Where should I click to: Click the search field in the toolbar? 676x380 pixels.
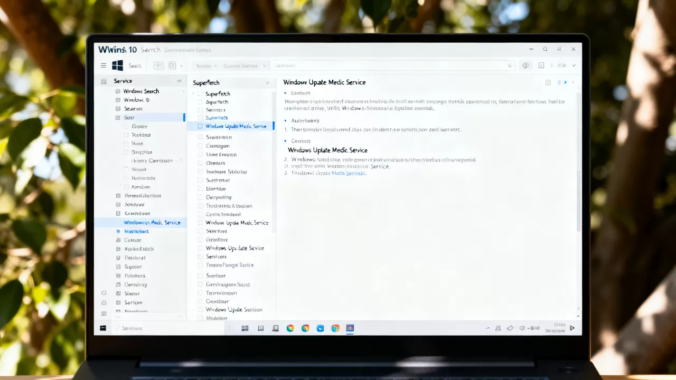click(392, 66)
